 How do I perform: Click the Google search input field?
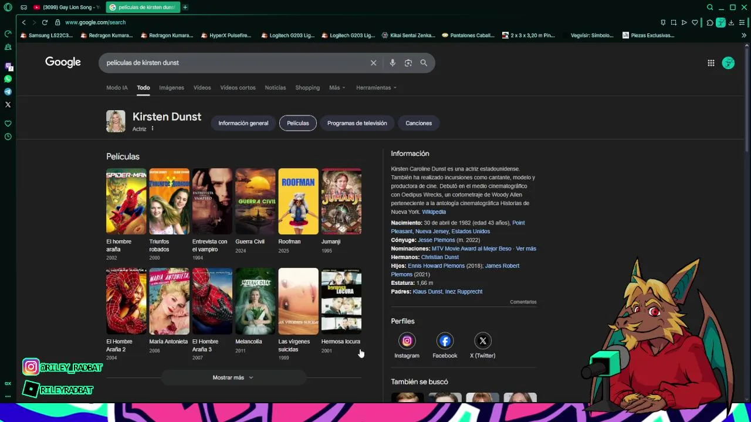tap(235, 63)
